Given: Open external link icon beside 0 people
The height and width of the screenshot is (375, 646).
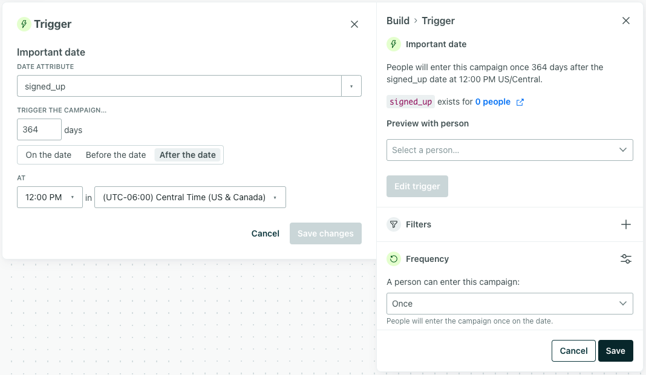Looking at the screenshot, I should (520, 102).
